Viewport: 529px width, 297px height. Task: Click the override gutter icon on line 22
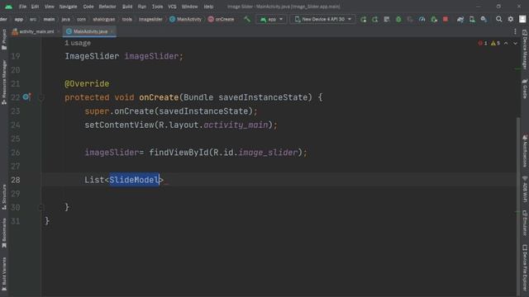click(26, 97)
